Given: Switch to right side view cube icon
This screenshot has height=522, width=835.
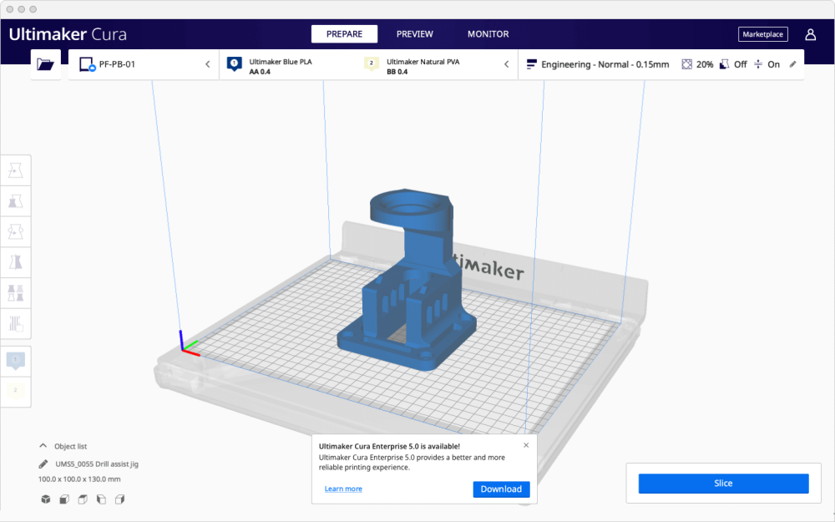Looking at the screenshot, I should click(119, 499).
